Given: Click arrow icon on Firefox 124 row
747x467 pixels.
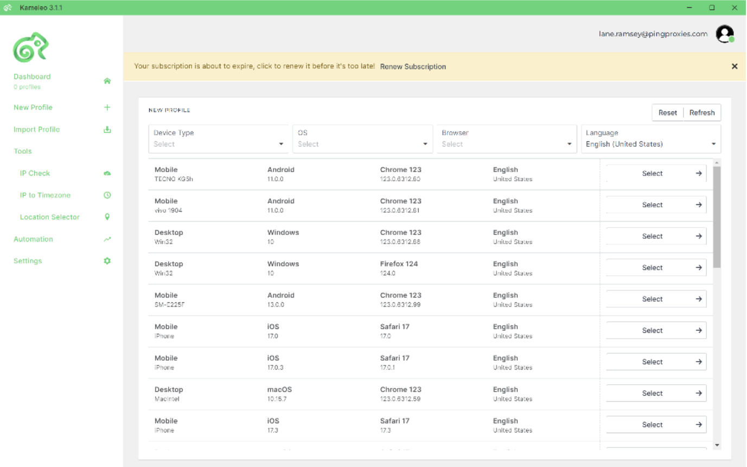Looking at the screenshot, I should point(699,268).
